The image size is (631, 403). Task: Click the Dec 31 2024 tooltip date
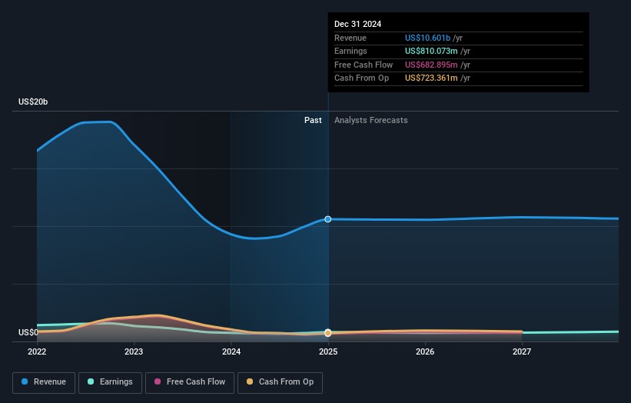pos(357,25)
